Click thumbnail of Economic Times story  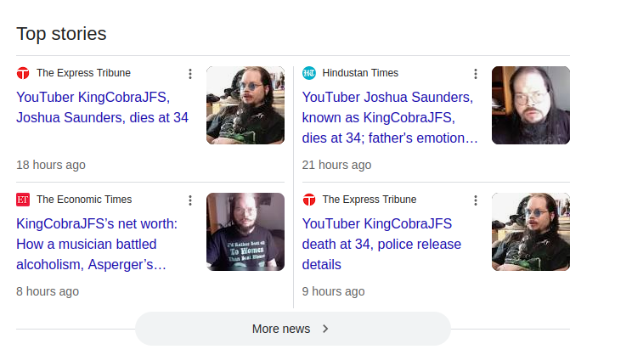click(245, 232)
